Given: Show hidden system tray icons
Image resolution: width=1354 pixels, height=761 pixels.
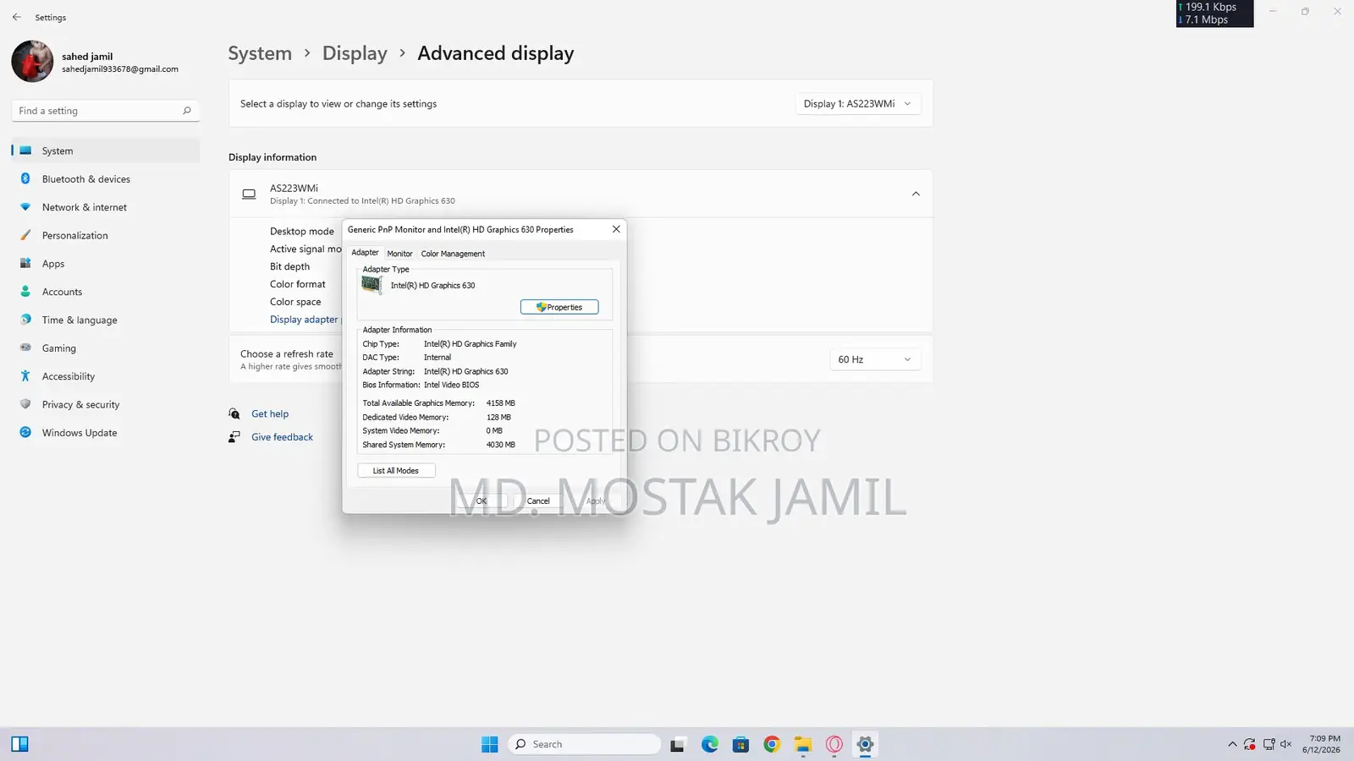Looking at the screenshot, I should (1232, 744).
